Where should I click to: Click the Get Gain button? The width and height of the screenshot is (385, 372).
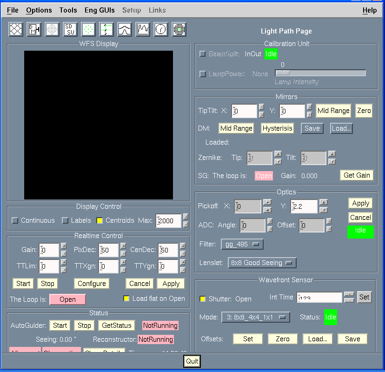(x=357, y=175)
